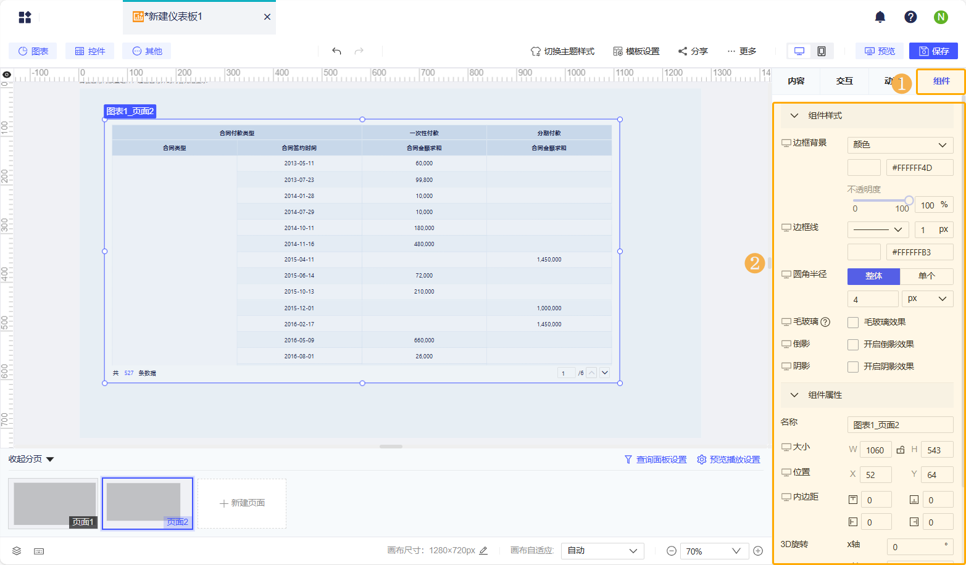Click the bottom padding icon
This screenshot has width=966, height=565.
[914, 500]
